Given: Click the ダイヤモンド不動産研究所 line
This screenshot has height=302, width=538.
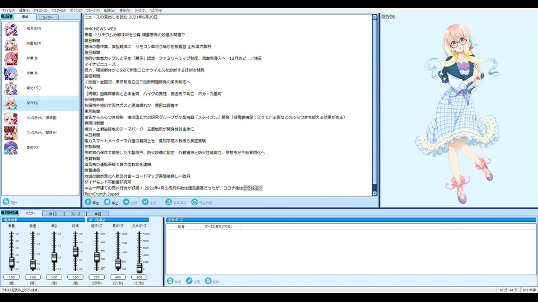Looking at the screenshot, I should (108, 182).
